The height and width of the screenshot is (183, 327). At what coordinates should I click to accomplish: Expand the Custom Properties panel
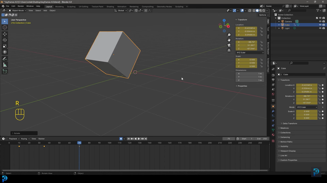click(289, 160)
